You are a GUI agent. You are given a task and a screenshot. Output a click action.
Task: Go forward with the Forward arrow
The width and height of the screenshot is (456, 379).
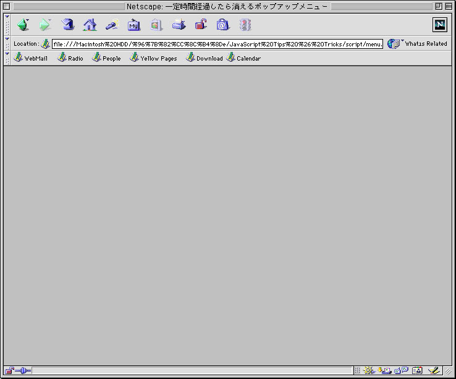(x=45, y=25)
